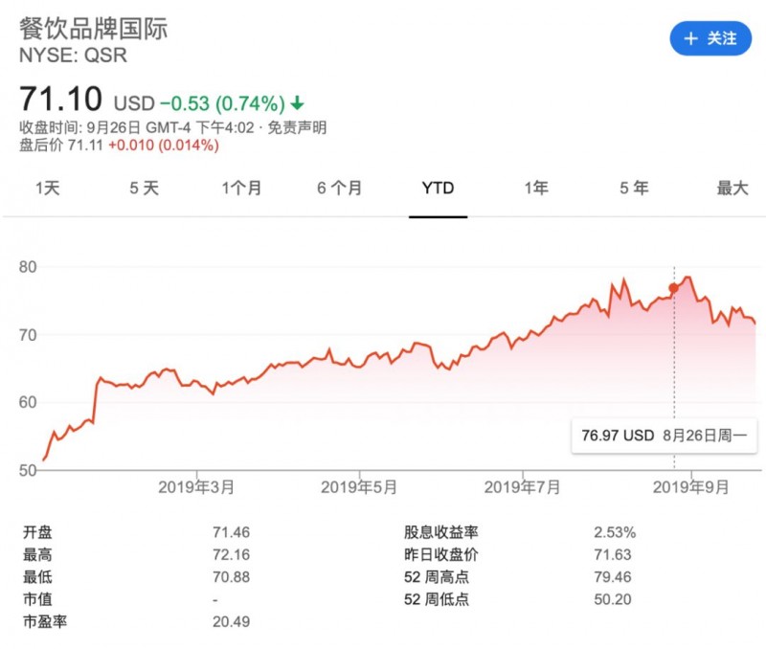The width and height of the screenshot is (766, 649).
Task: Click the 餐饮品牌国际 company title
Action: pyautogui.click(x=93, y=29)
